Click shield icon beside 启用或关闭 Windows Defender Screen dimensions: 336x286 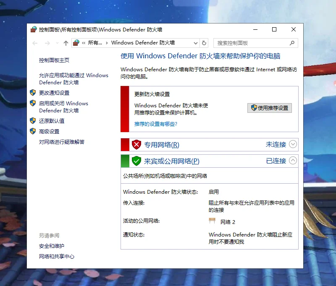(33, 103)
